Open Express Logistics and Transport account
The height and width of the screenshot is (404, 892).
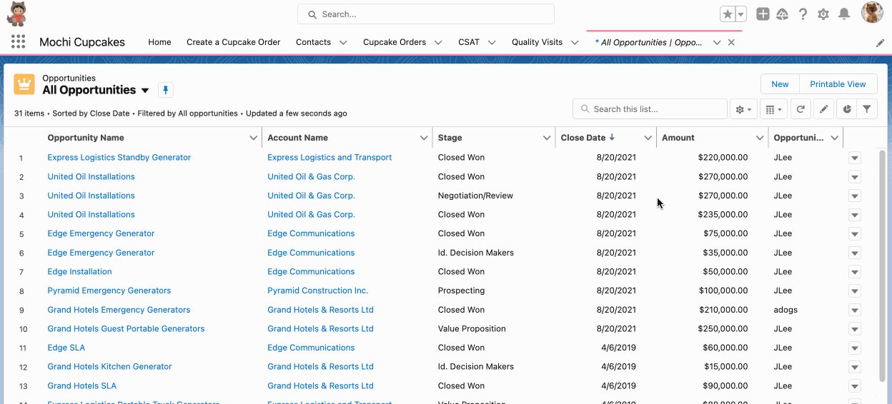pos(329,157)
